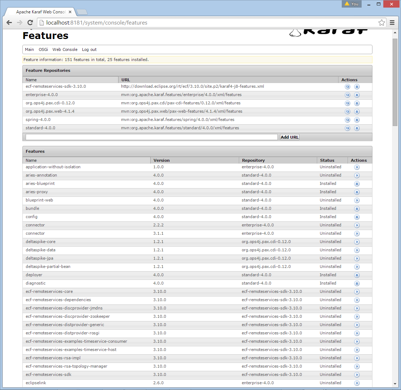Install the ecf-remoteservices-core feature

click(x=357, y=292)
